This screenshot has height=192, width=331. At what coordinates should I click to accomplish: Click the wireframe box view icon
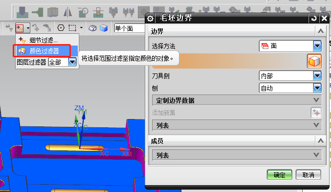coord(92,28)
